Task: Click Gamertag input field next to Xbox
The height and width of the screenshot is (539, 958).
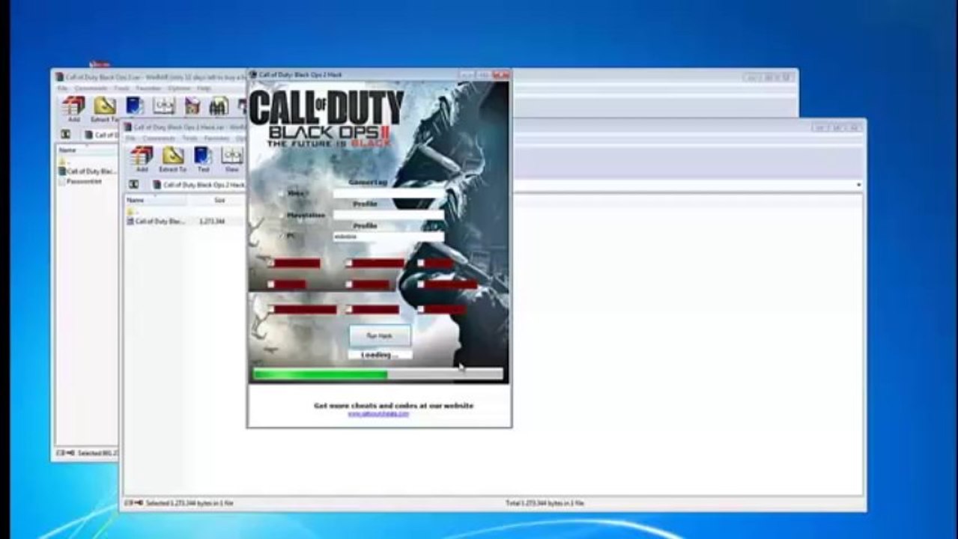Action: [x=388, y=193]
